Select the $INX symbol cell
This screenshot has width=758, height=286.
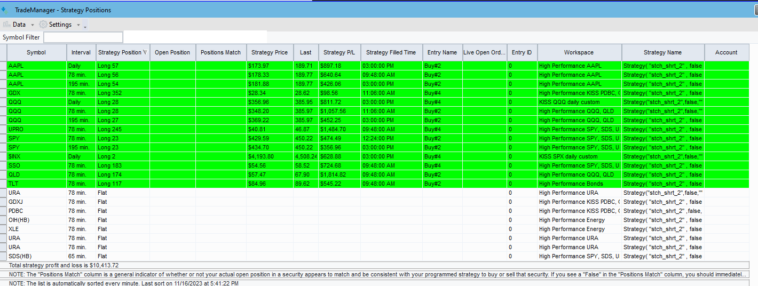coord(36,156)
